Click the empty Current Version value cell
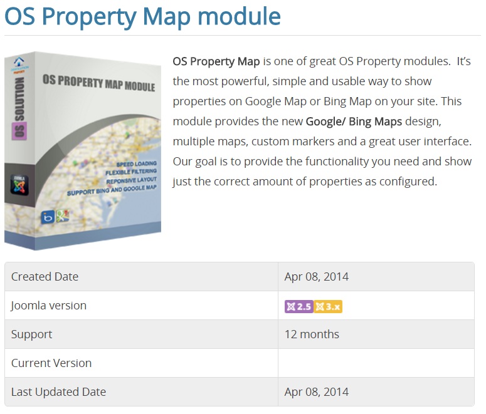This screenshot has height=414, width=486. click(x=376, y=363)
